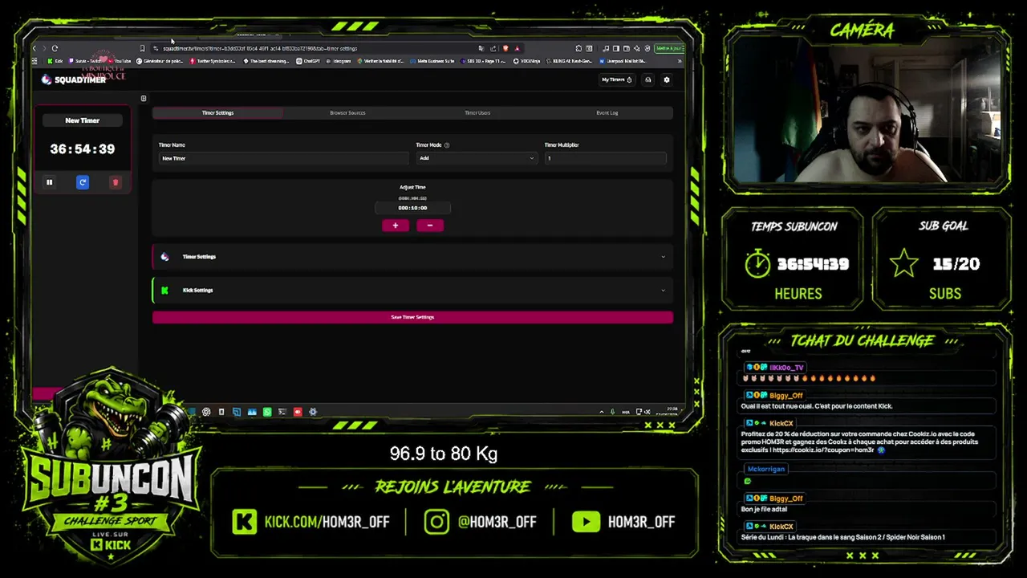Click the green browser update button
The image size is (1027, 578).
coord(668,48)
